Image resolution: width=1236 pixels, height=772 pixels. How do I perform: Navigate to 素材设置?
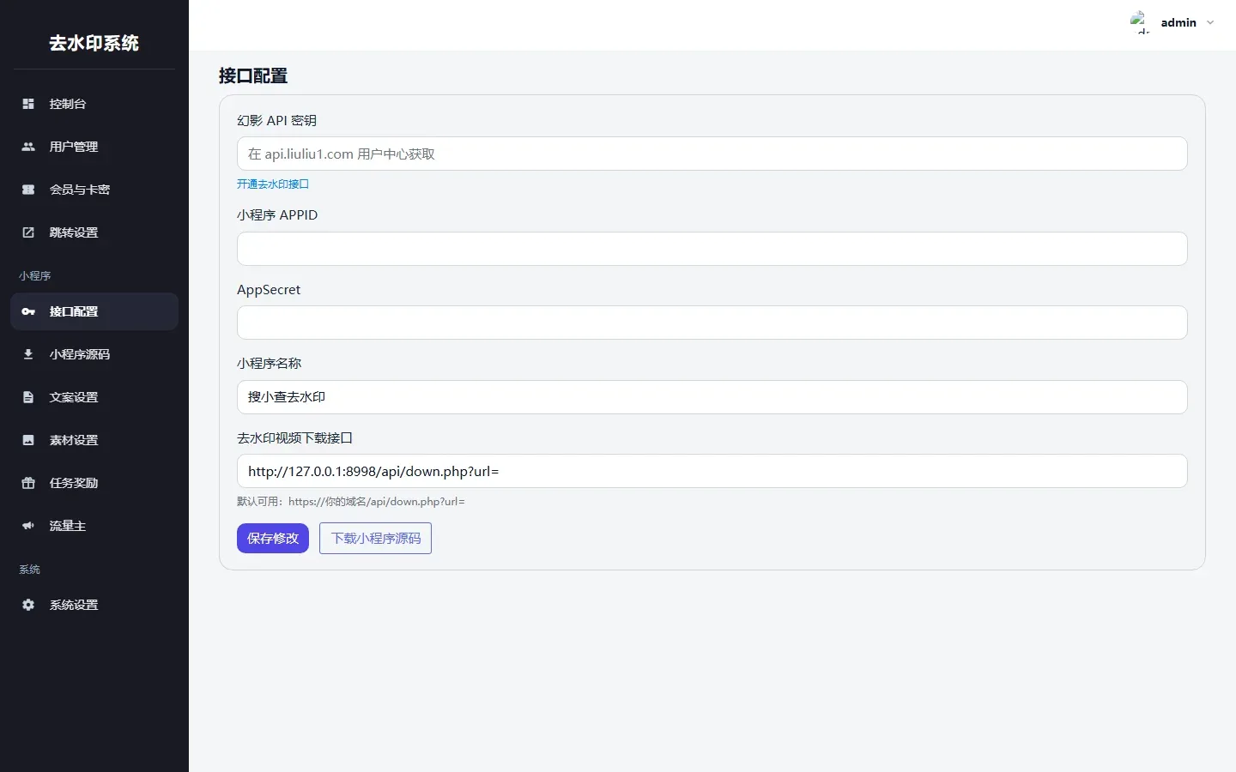pyautogui.click(x=94, y=440)
